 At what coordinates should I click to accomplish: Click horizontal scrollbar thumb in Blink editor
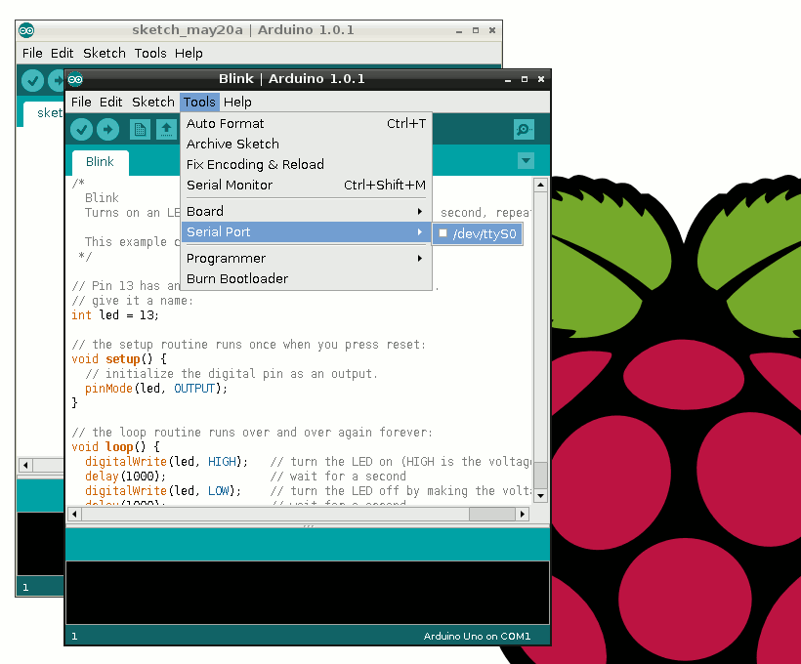tap(492, 514)
